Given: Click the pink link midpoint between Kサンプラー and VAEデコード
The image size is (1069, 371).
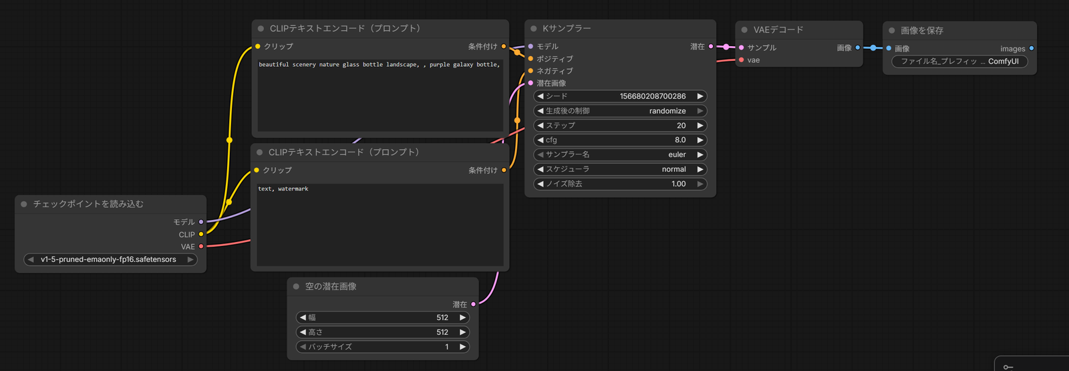Looking at the screenshot, I should [726, 47].
